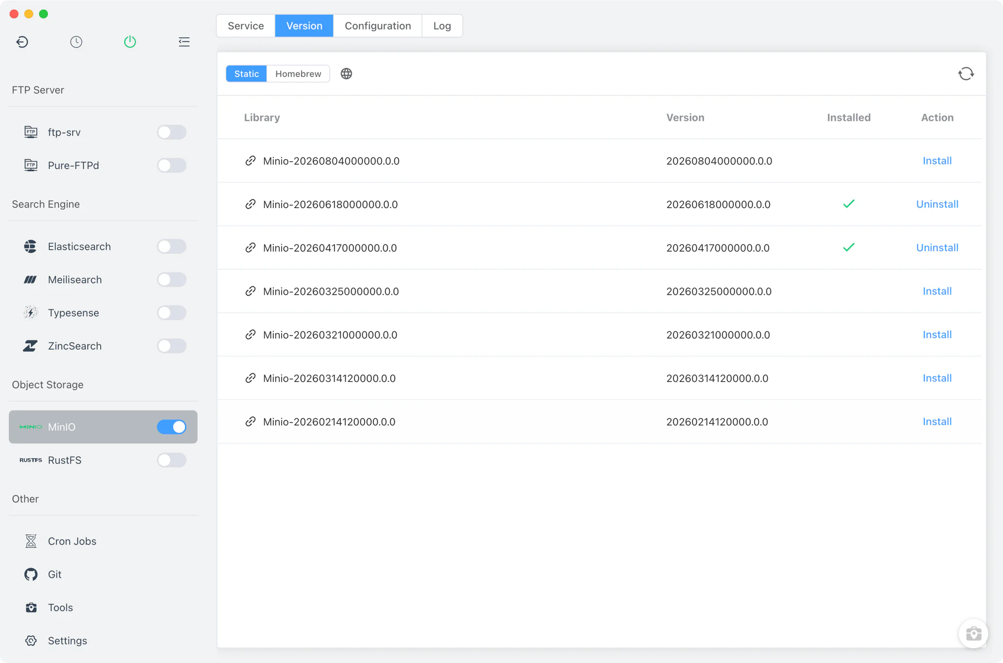This screenshot has width=1003, height=663.
Task: Toggle the Typesense service on
Action: [171, 312]
